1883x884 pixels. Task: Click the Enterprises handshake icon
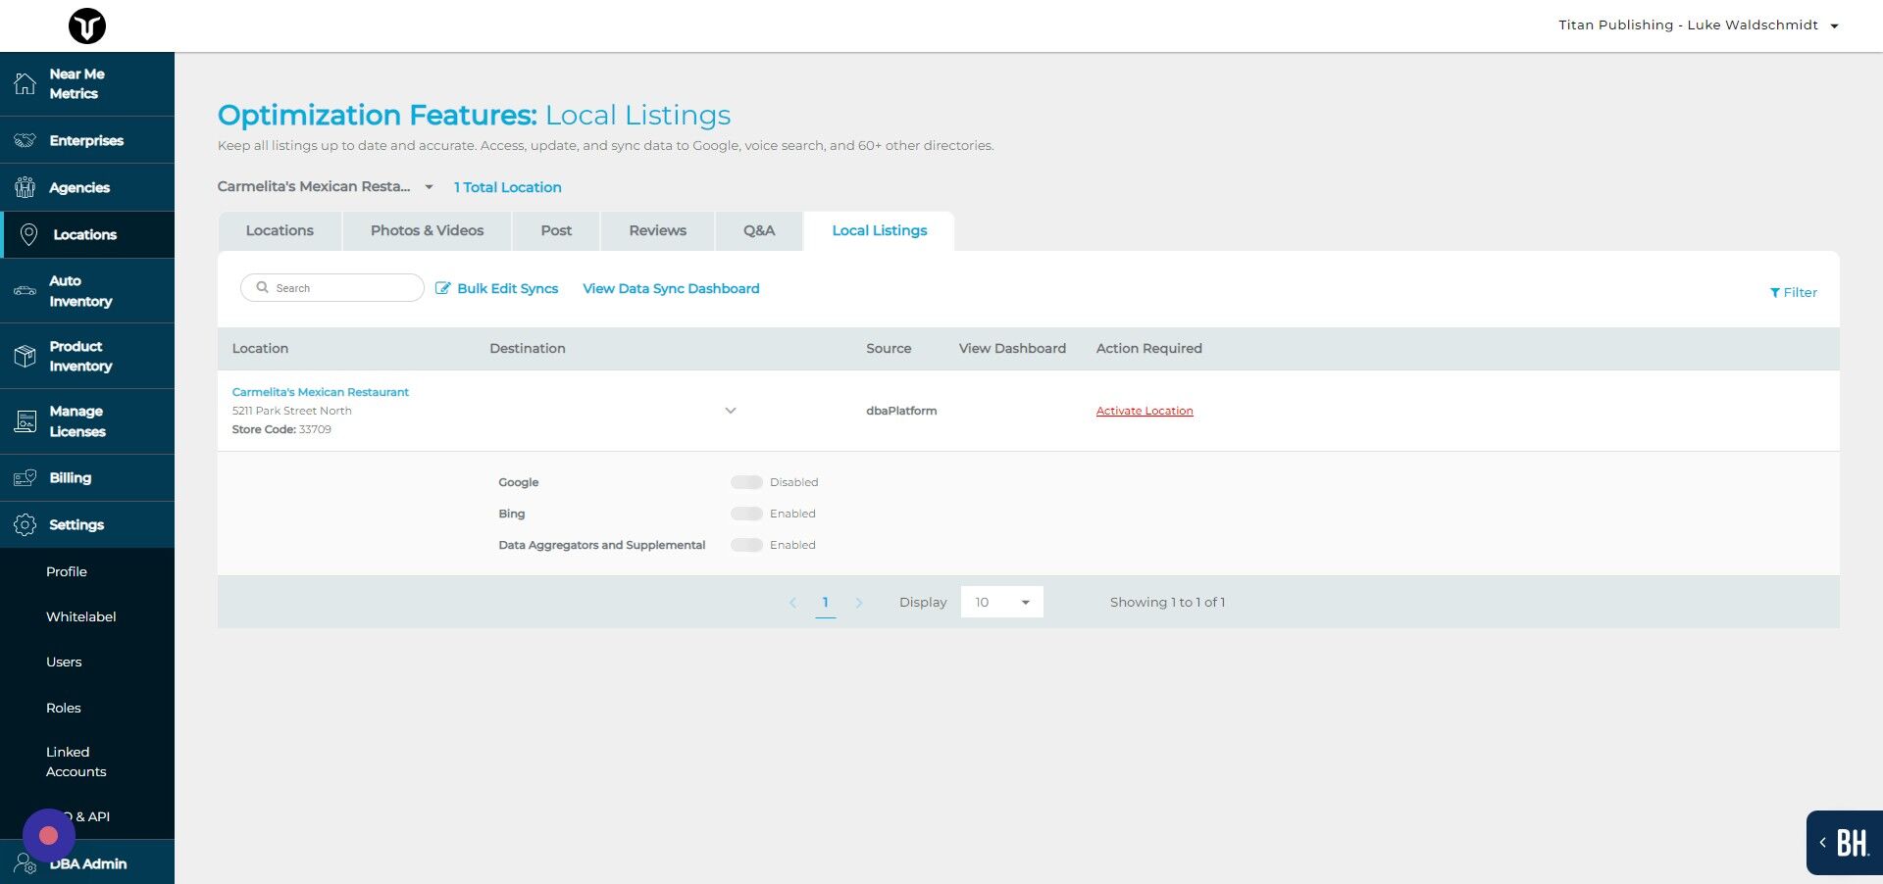coord(25,140)
